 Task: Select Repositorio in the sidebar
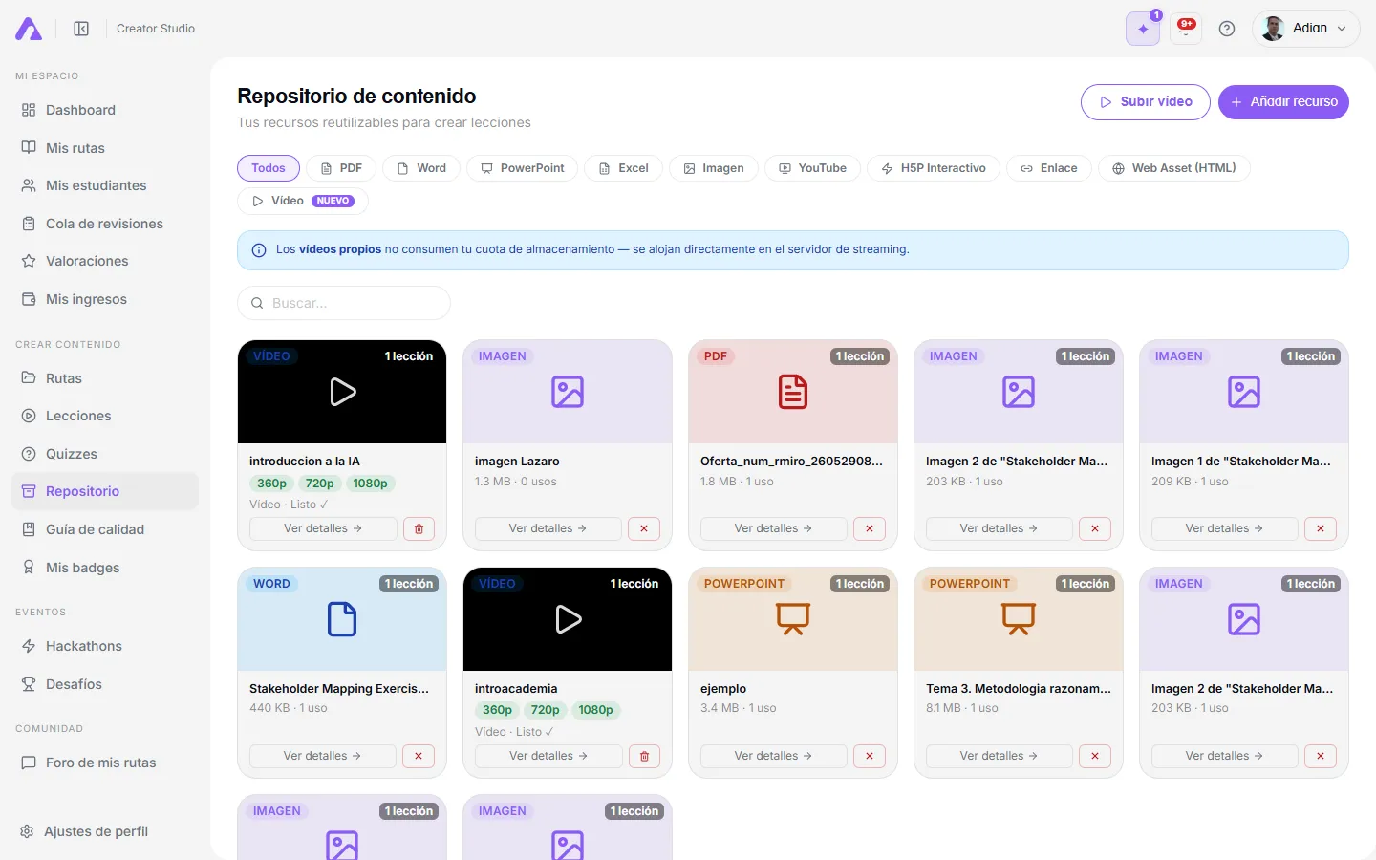(x=105, y=491)
